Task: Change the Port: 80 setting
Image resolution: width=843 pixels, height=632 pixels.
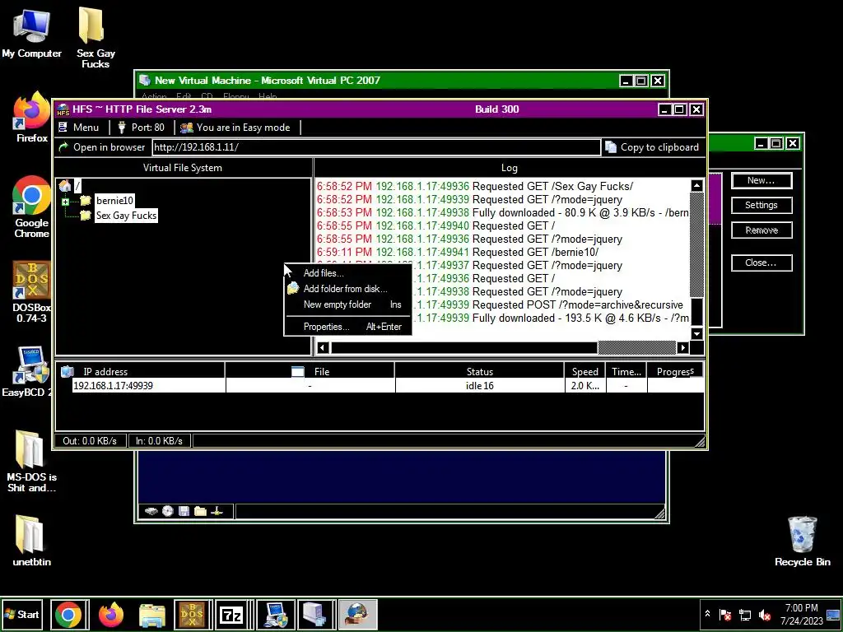Action: pos(142,128)
